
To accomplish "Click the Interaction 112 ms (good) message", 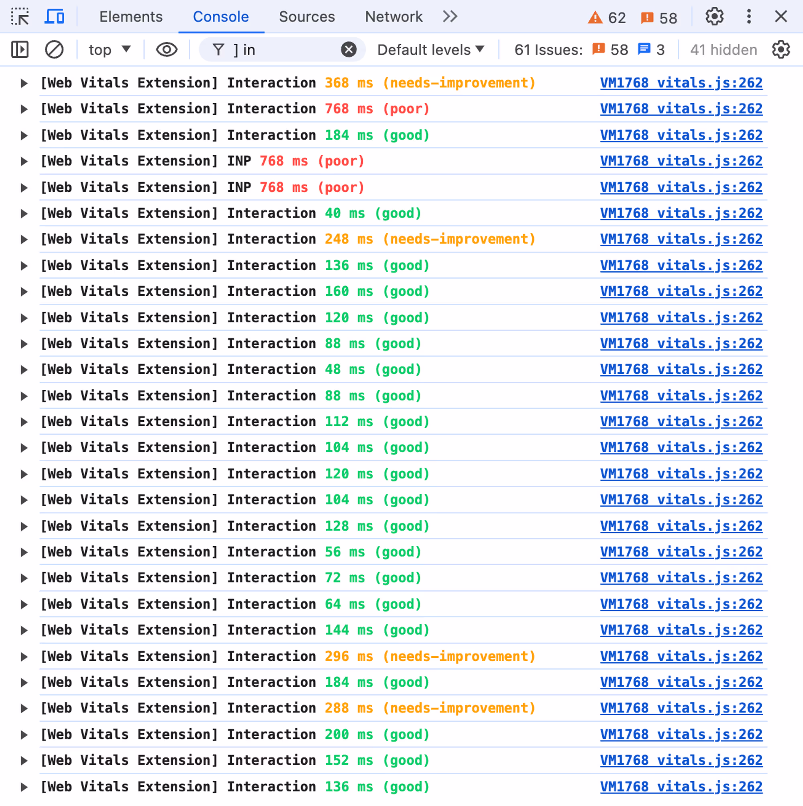I will click(x=235, y=421).
